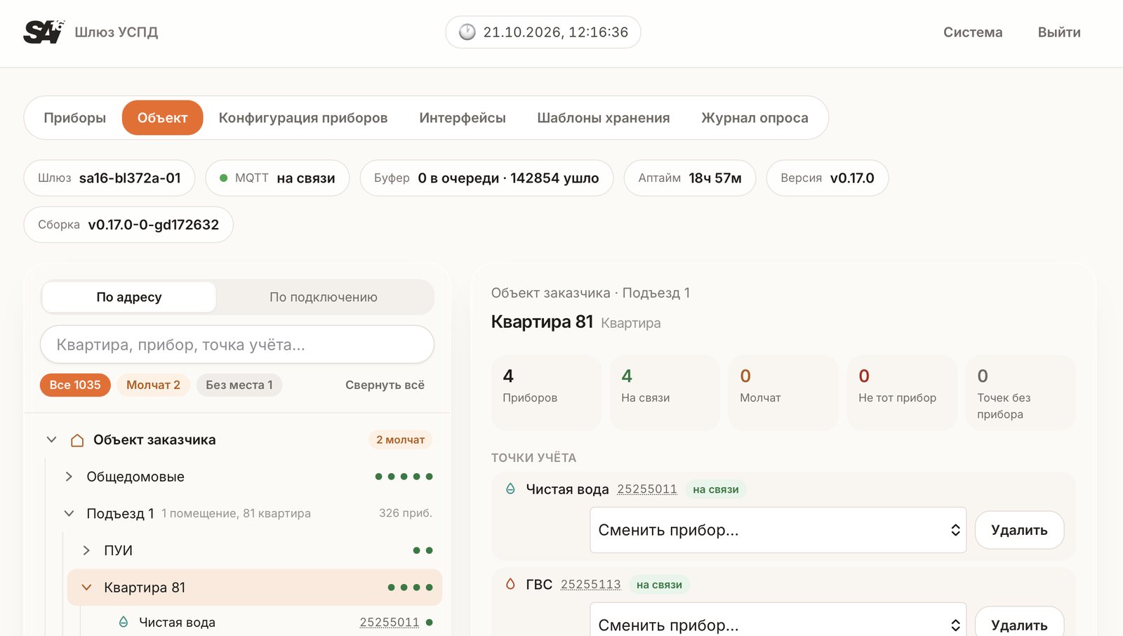Delete the Чистая вода metering point
Screen dimensions: 1123x636
click(x=1019, y=530)
